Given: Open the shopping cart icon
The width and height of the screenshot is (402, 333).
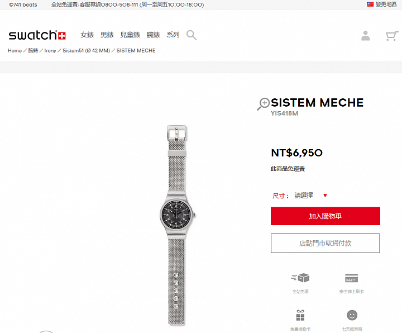Looking at the screenshot, I should tap(392, 36).
